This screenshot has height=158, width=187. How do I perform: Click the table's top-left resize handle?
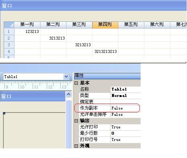click(4, 113)
